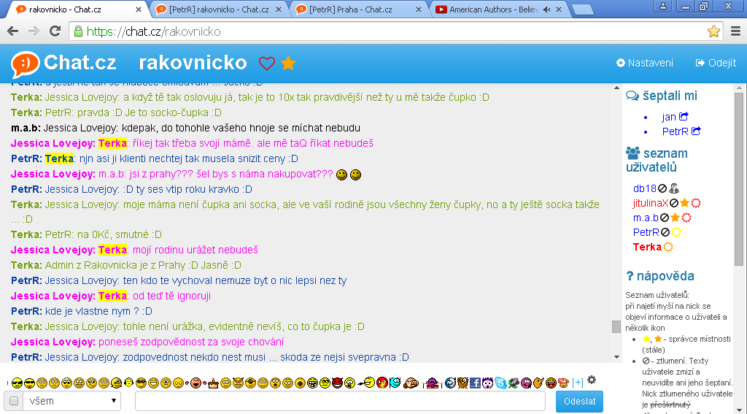
Task: Switch to the [PetrR] Praha tab
Action: click(x=358, y=9)
